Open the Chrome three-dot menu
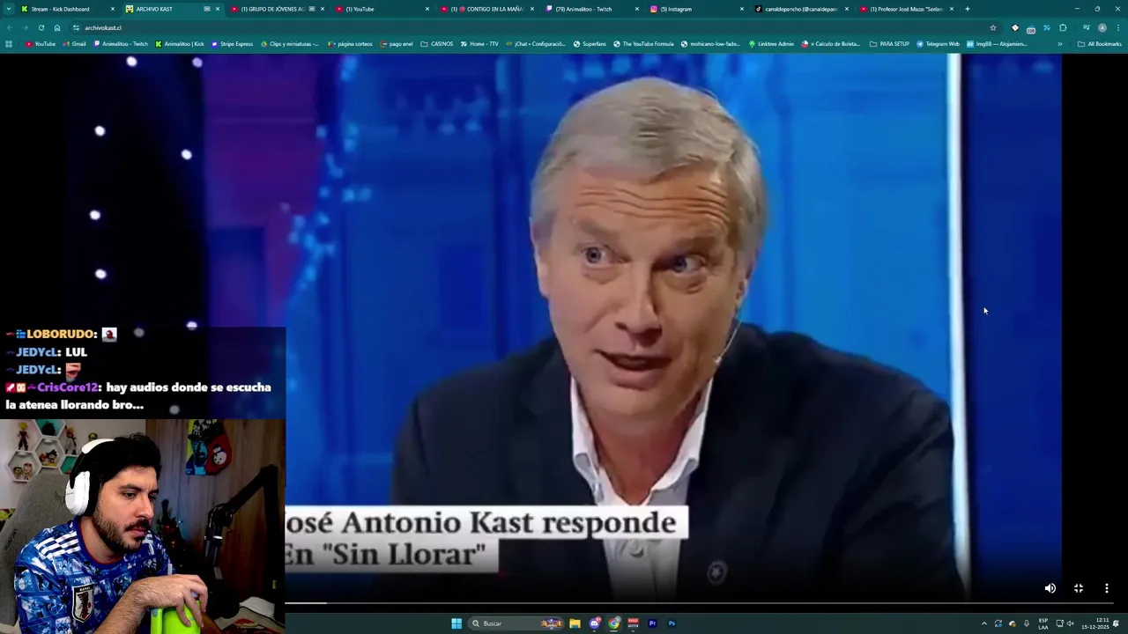The width and height of the screenshot is (1128, 634). (1118, 27)
